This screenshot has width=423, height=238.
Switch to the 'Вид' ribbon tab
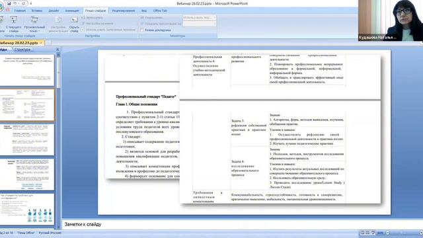(x=144, y=11)
